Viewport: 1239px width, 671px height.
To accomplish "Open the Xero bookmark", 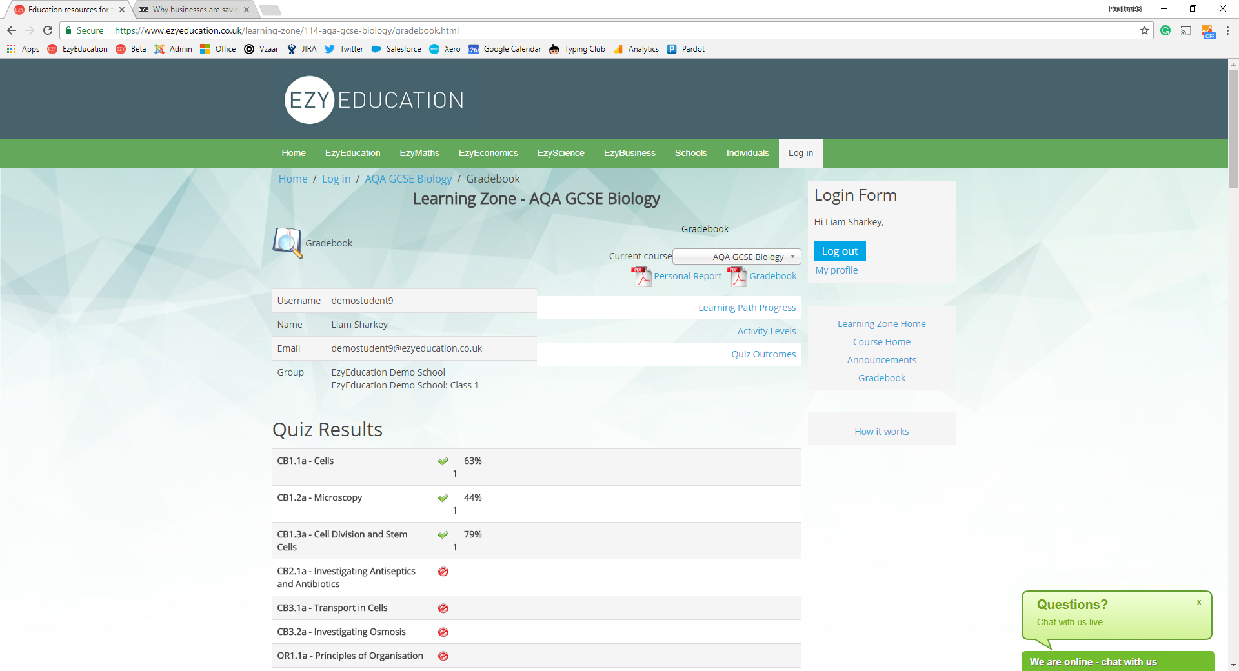I will [445, 49].
